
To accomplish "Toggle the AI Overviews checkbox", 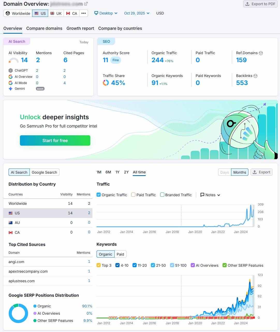I will [x=193, y=265].
